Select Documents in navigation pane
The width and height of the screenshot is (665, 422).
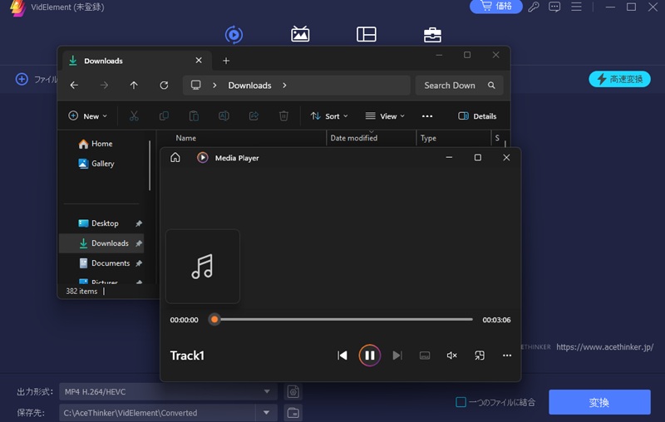pyautogui.click(x=110, y=263)
